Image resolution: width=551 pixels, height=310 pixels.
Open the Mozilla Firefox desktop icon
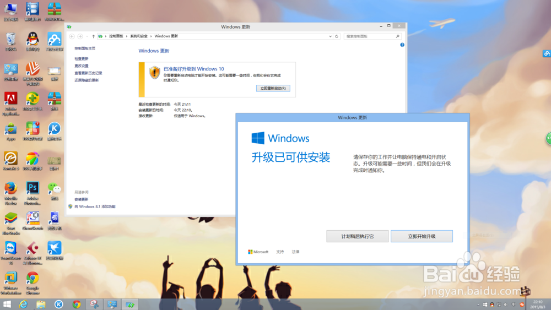point(11,193)
